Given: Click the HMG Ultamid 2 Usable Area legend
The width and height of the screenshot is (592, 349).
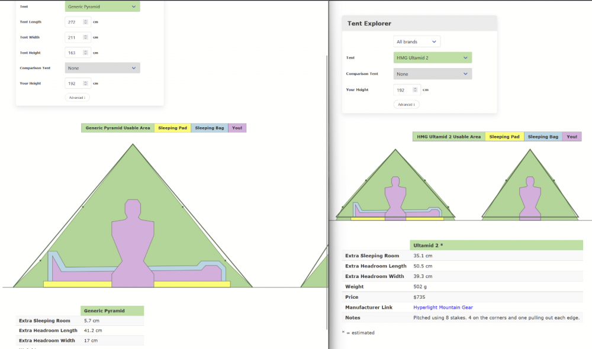Looking at the screenshot, I should click(x=449, y=137).
